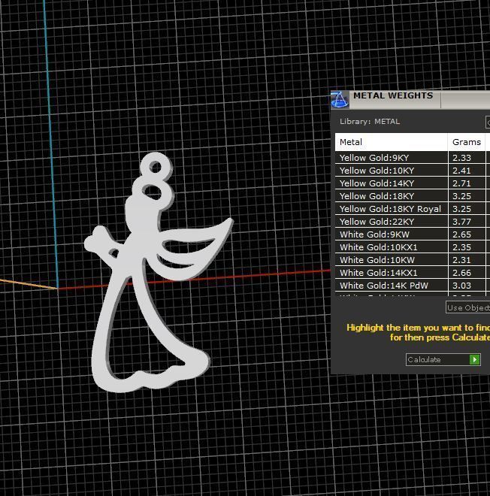The height and width of the screenshot is (496, 490).
Task: Click the Metal Weights cone icon
Action: coord(340,99)
